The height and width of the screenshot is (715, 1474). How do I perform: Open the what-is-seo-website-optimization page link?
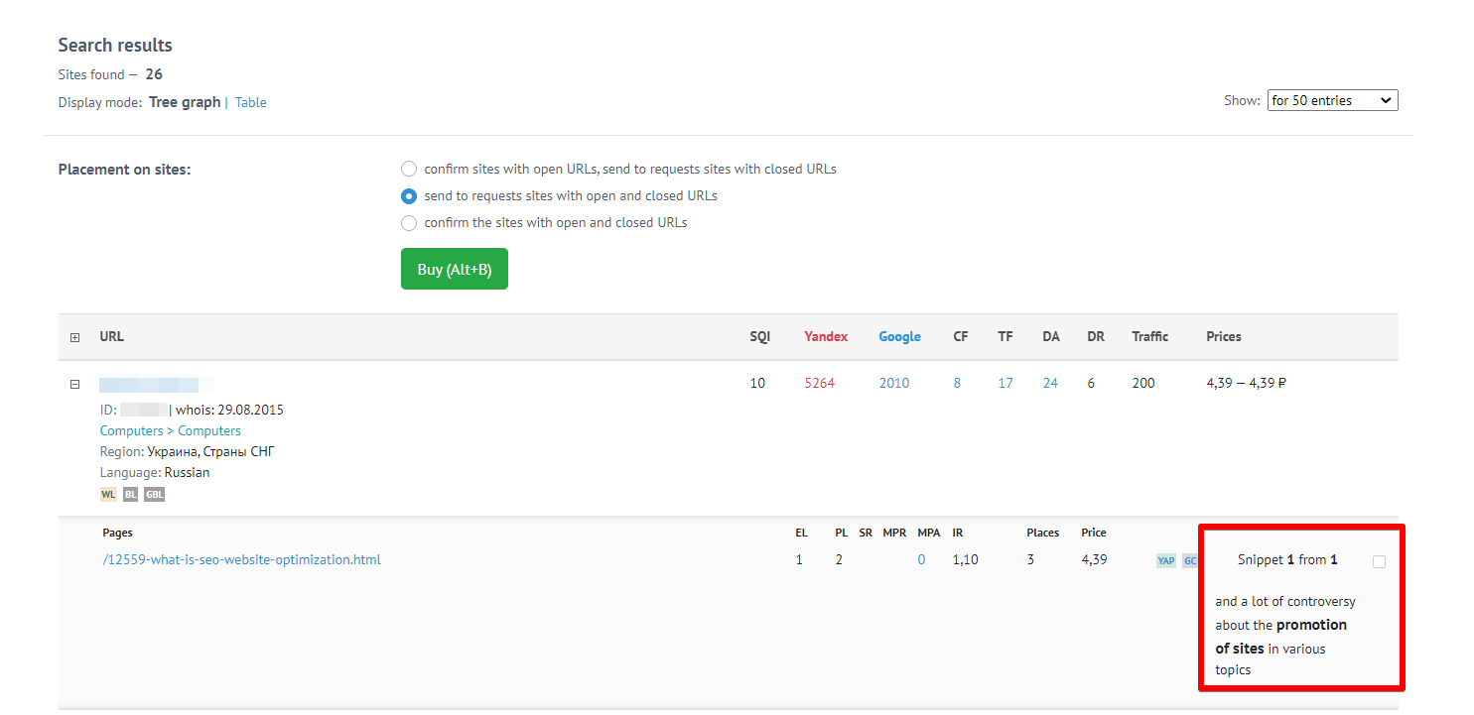click(x=241, y=559)
